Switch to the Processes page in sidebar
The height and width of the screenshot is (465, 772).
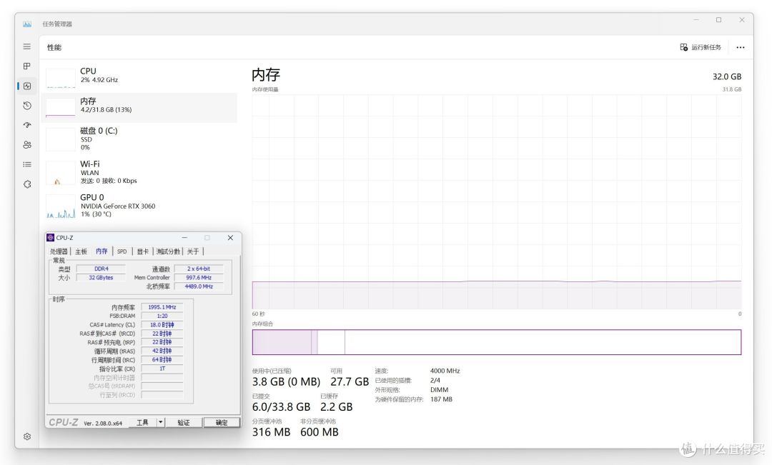(x=26, y=66)
